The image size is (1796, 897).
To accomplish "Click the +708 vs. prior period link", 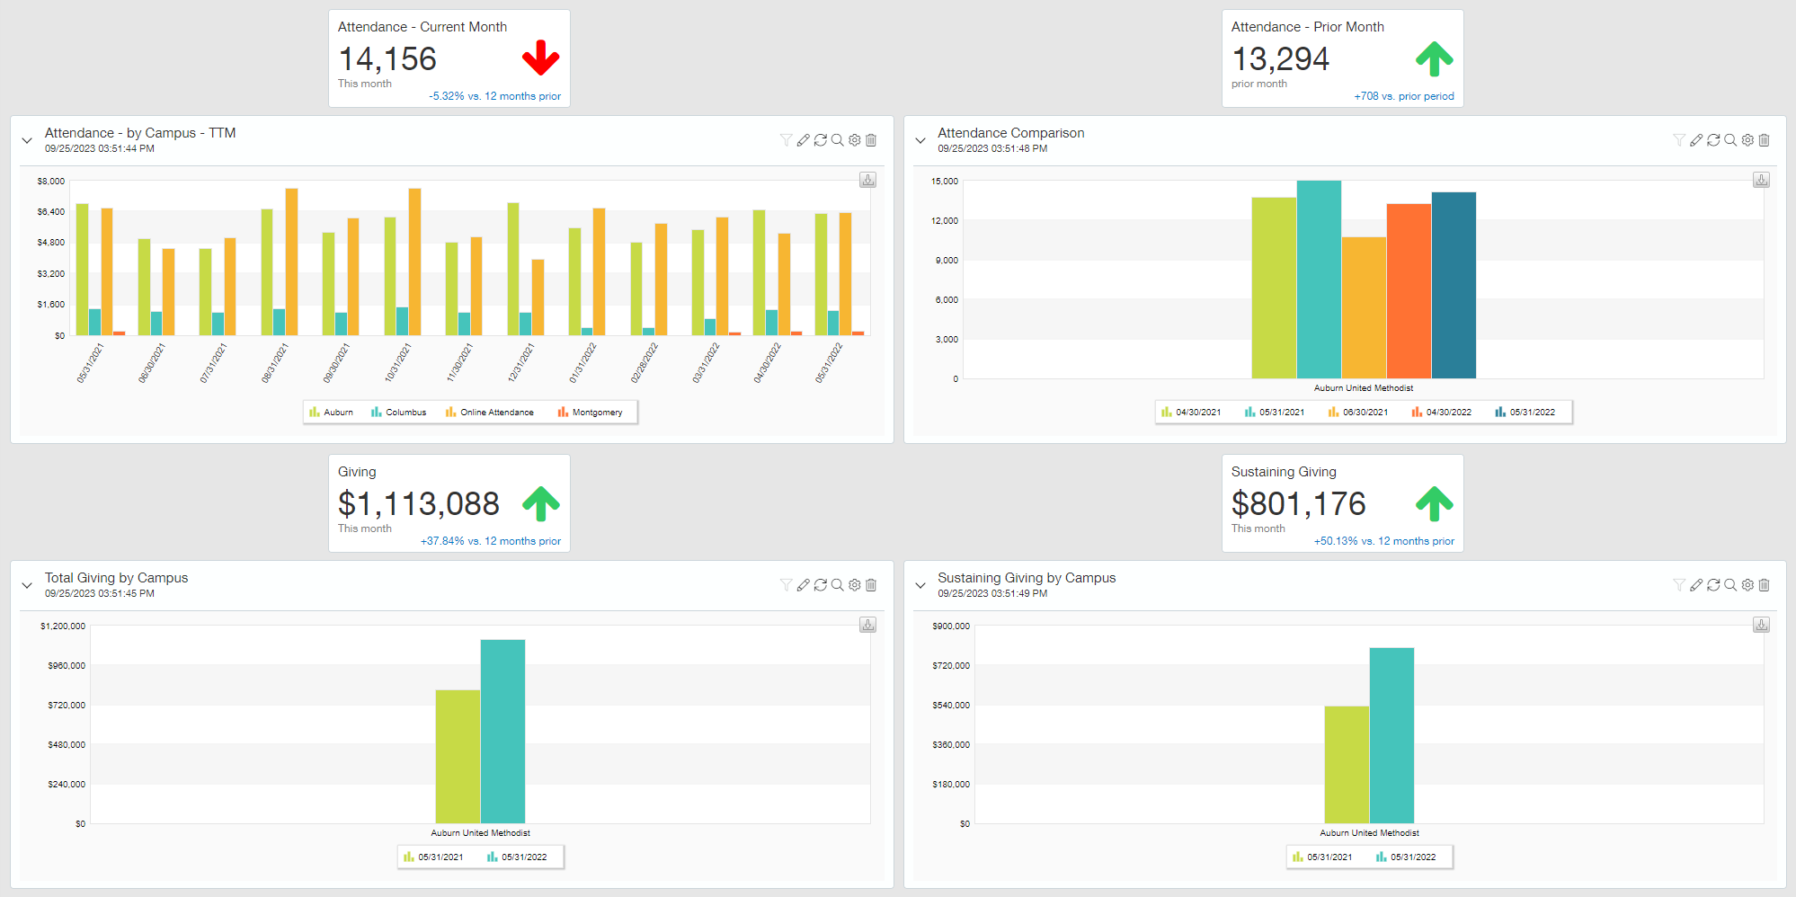I will tap(1403, 96).
